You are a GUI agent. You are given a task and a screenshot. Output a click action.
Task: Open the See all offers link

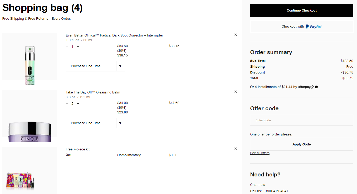260,153
